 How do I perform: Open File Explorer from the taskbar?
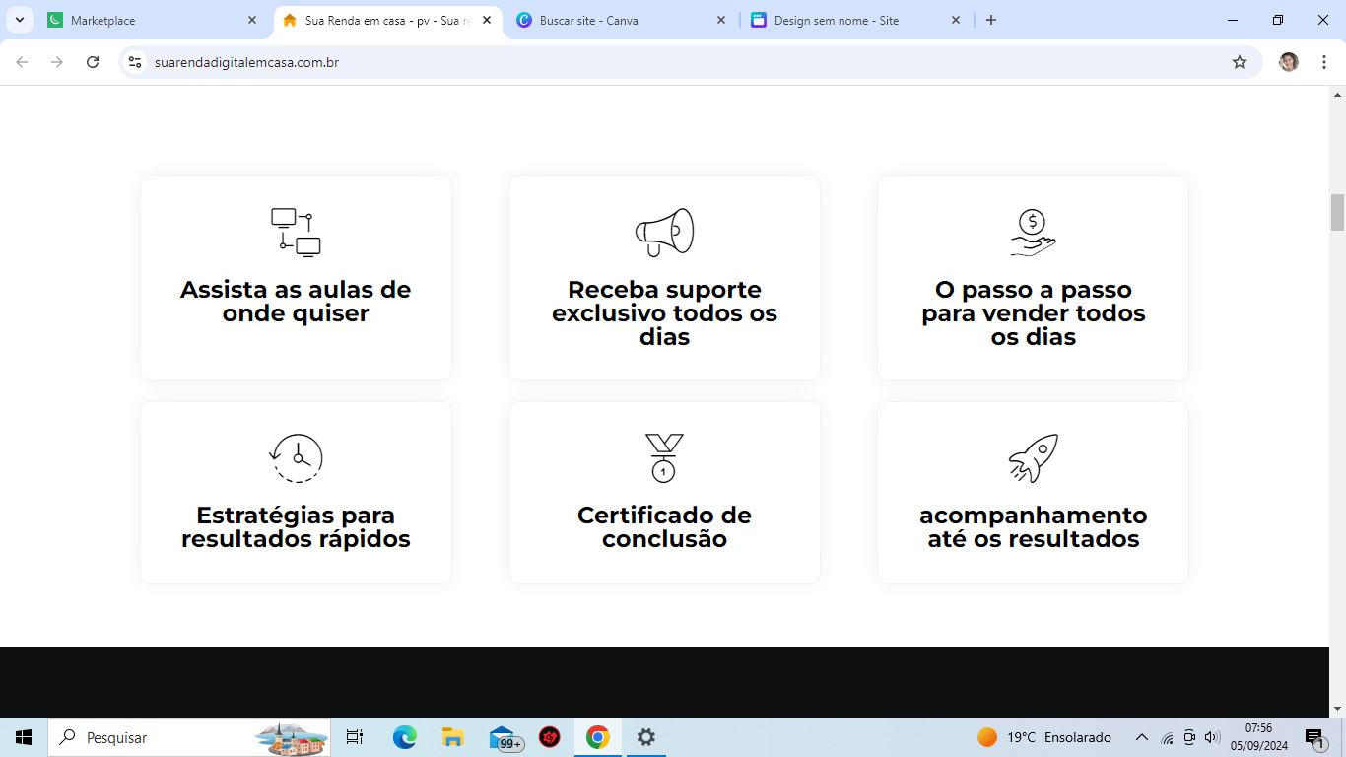point(452,737)
